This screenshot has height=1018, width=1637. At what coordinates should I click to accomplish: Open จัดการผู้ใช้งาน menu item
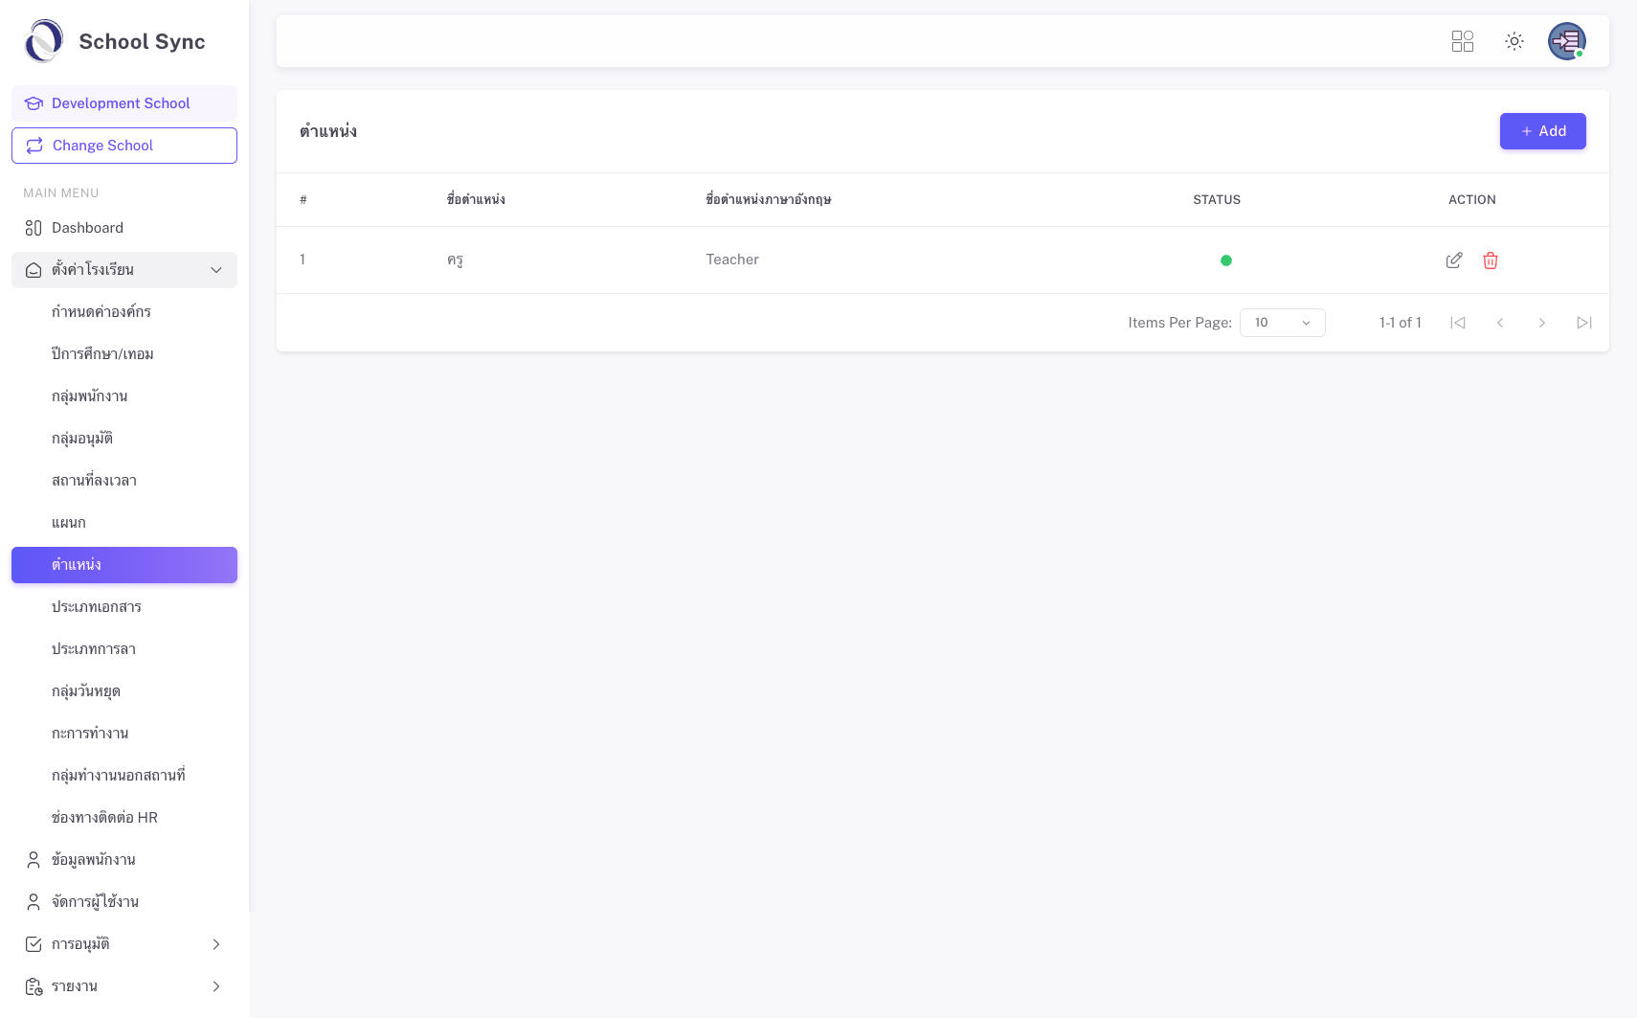point(124,902)
